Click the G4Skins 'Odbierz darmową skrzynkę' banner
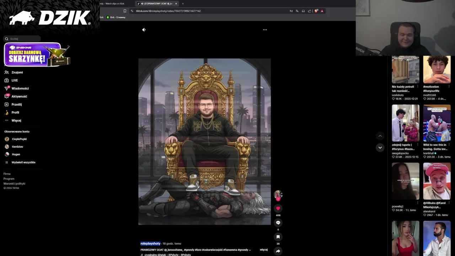Viewport: 455px width, 256px height. click(x=37, y=55)
